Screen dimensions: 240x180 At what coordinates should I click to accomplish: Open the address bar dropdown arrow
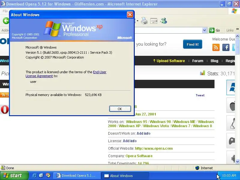(204, 30)
